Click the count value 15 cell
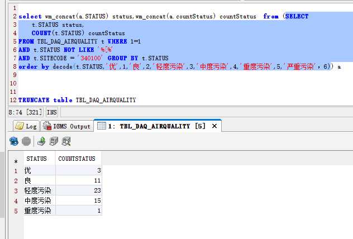 coord(79,200)
